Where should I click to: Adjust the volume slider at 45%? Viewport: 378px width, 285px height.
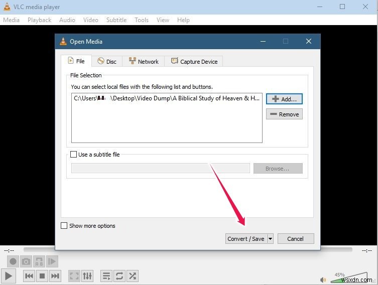click(x=349, y=277)
